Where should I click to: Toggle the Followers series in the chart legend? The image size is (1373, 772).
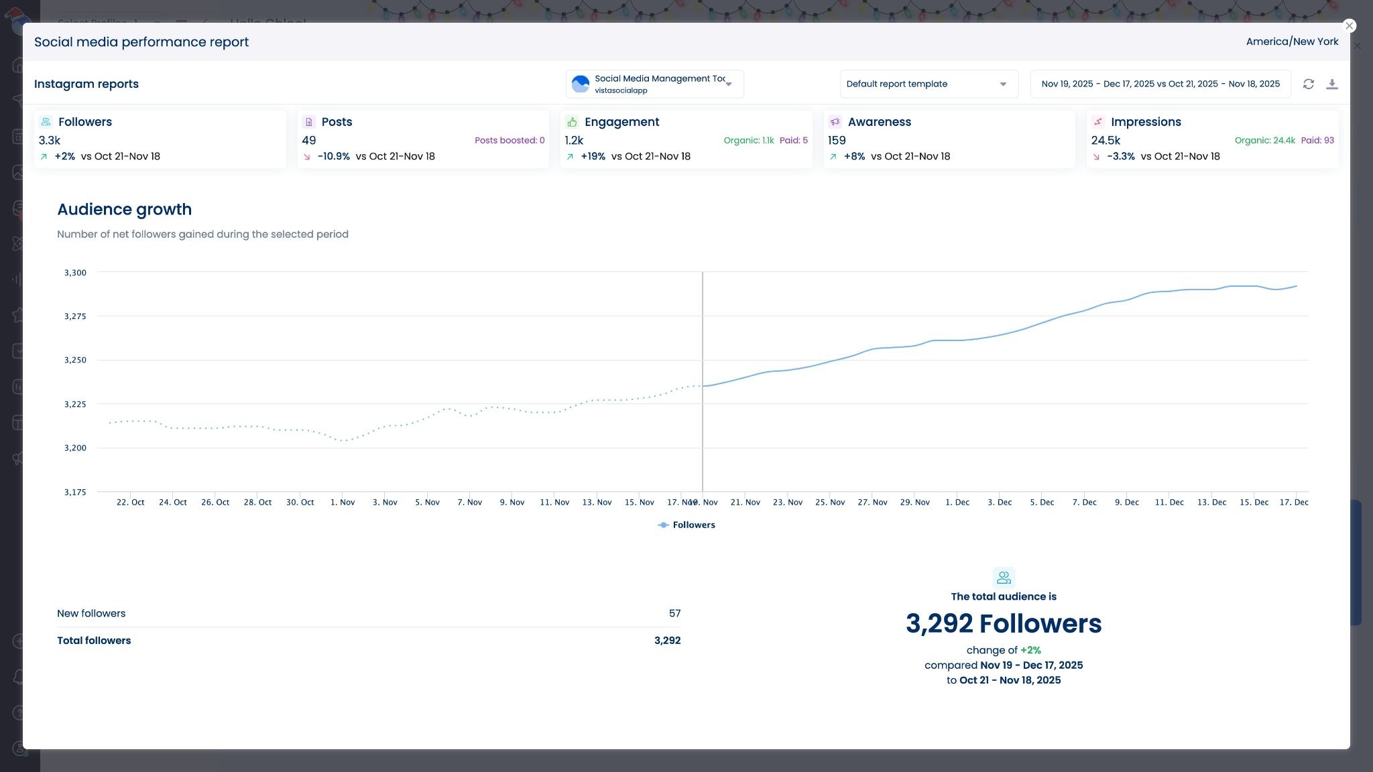click(x=686, y=525)
